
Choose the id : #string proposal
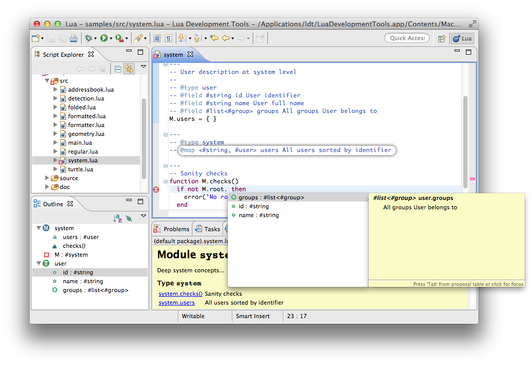298,206
